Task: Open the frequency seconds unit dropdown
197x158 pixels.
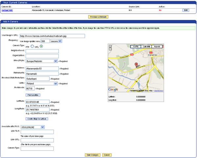Action: click(x=56, y=41)
